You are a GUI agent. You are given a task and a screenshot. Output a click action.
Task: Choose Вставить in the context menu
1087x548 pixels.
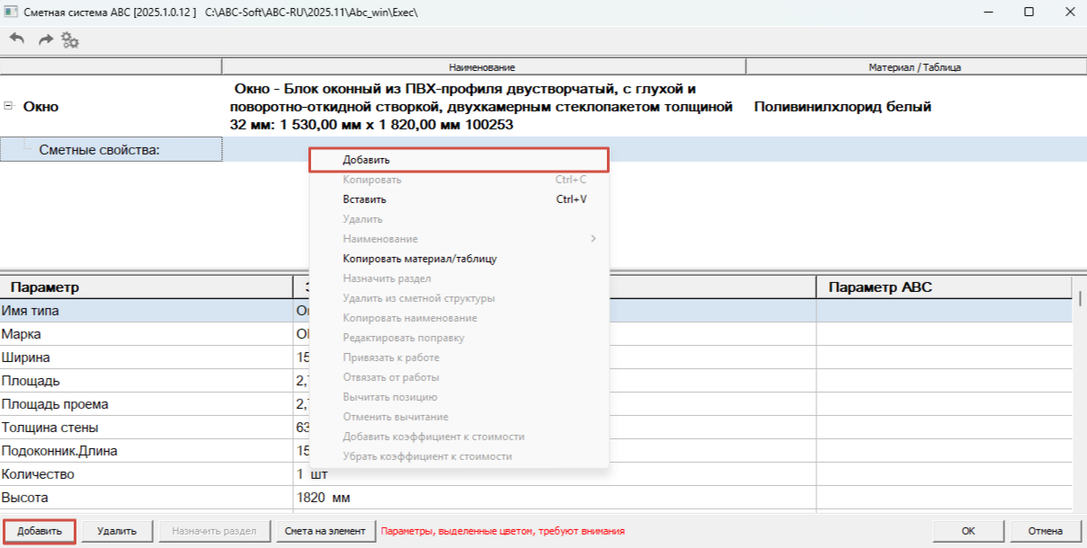point(459,199)
